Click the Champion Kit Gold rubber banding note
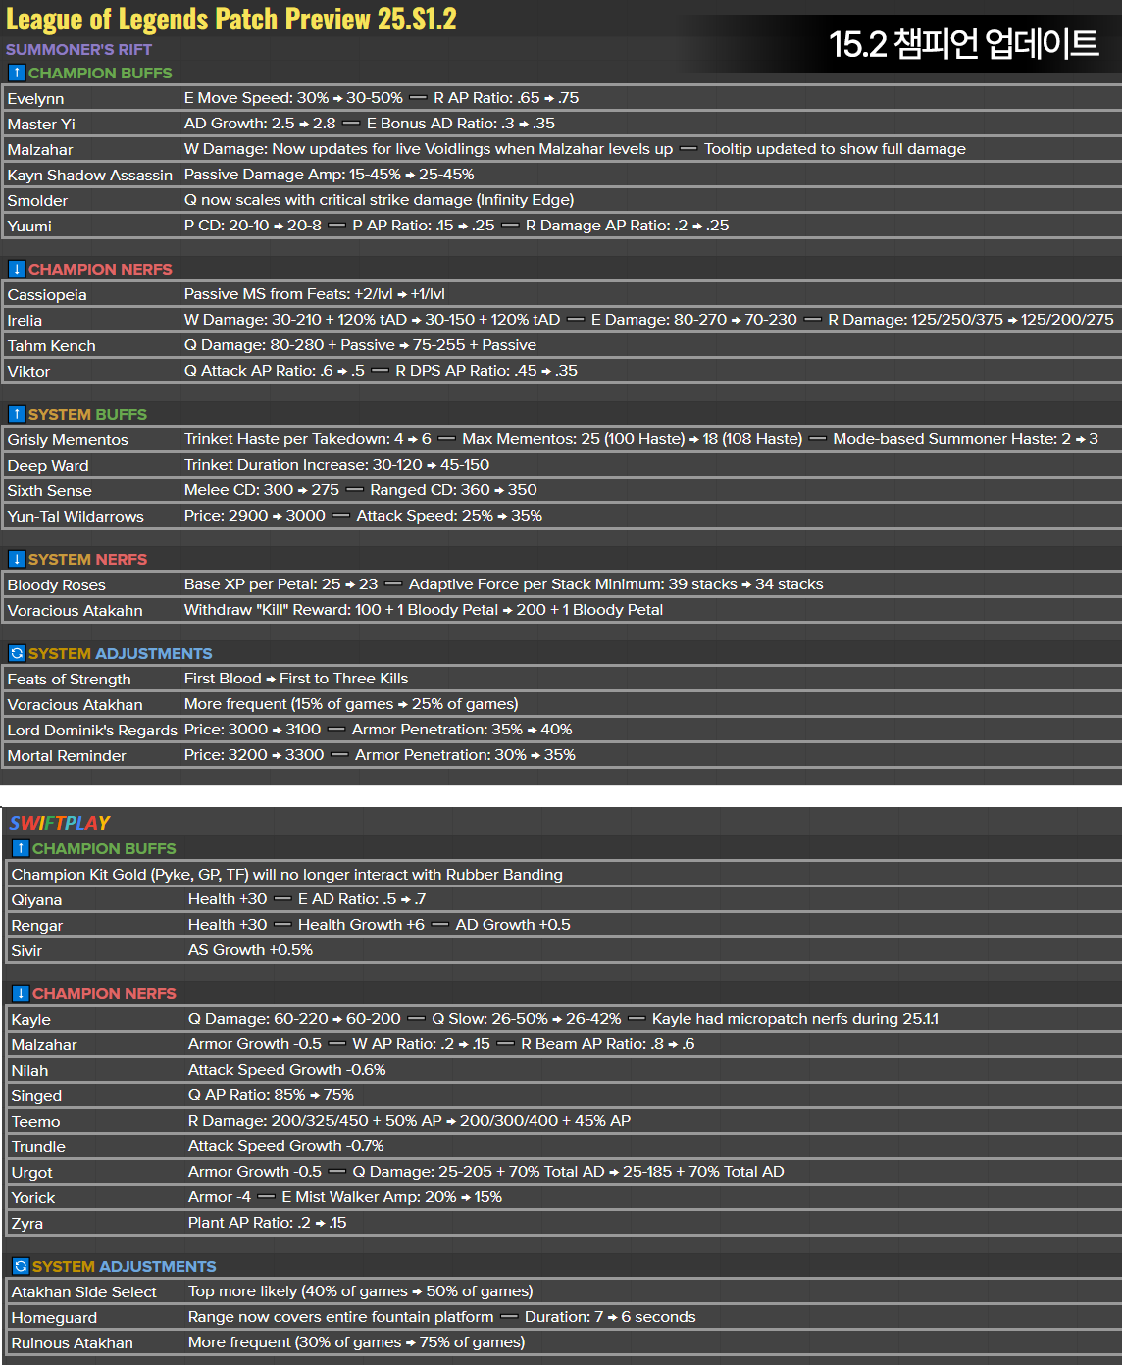This screenshot has height=1365, width=1122. [287, 875]
